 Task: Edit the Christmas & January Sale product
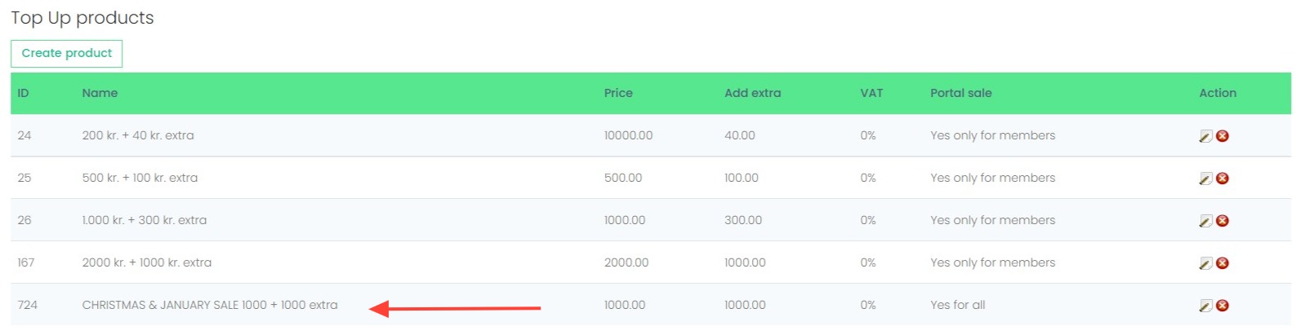tap(1205, 306)
